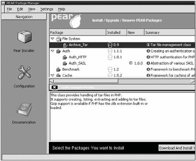Open the Settings menu
The height and width of the screenshot is (161, 196).
(47, 9)
